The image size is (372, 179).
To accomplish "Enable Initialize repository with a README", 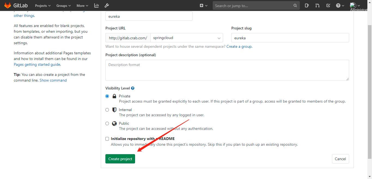I will 107,139.
